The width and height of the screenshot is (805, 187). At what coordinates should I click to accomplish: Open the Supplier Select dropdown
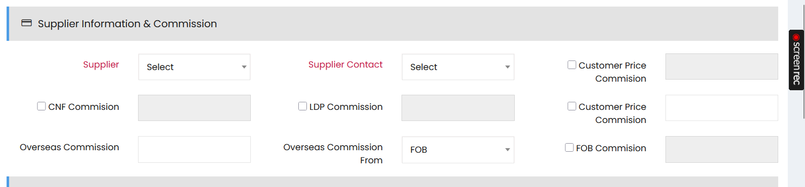(x=194, y=67)
